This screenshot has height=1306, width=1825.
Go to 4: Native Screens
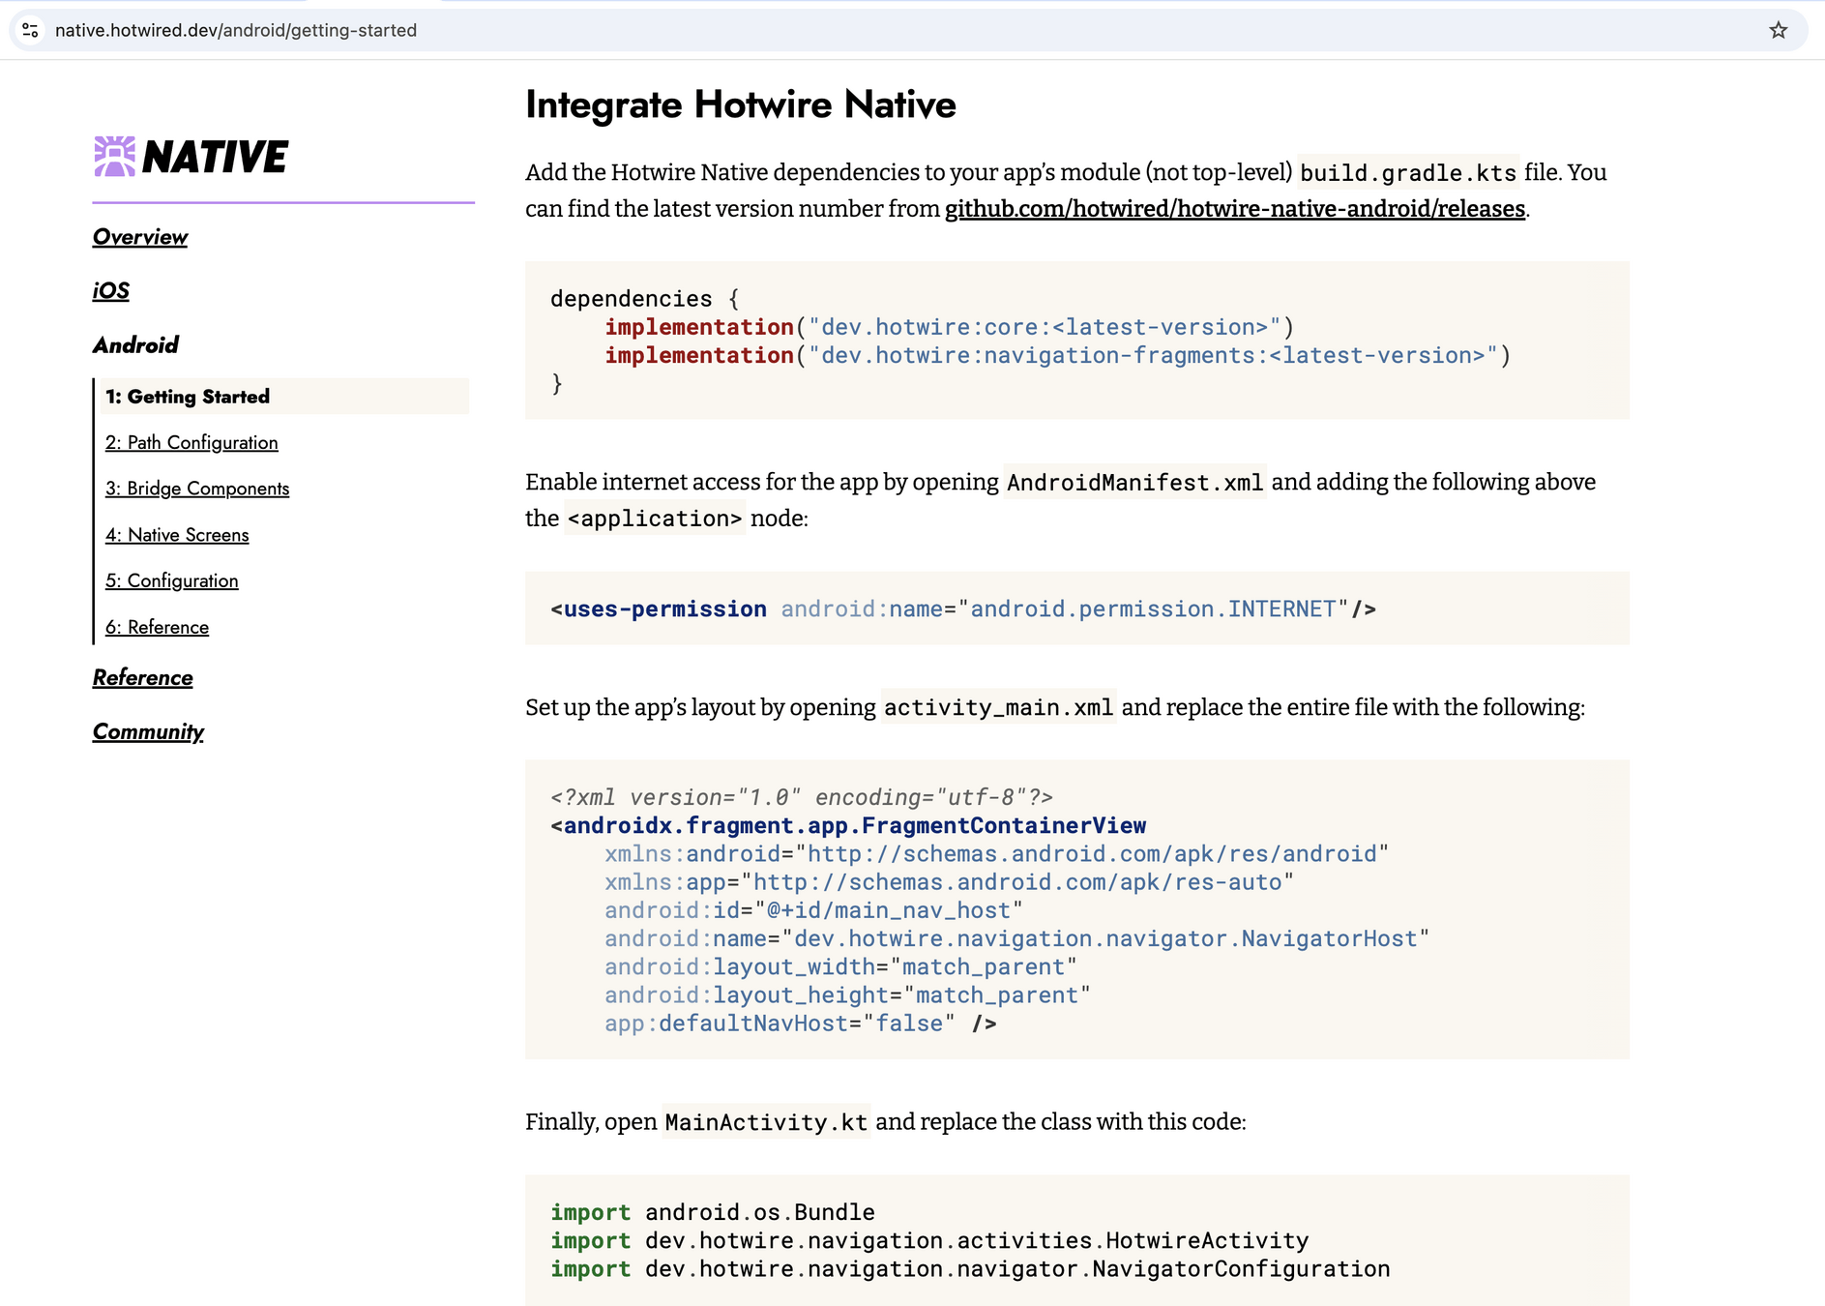[x=177, y=535]
